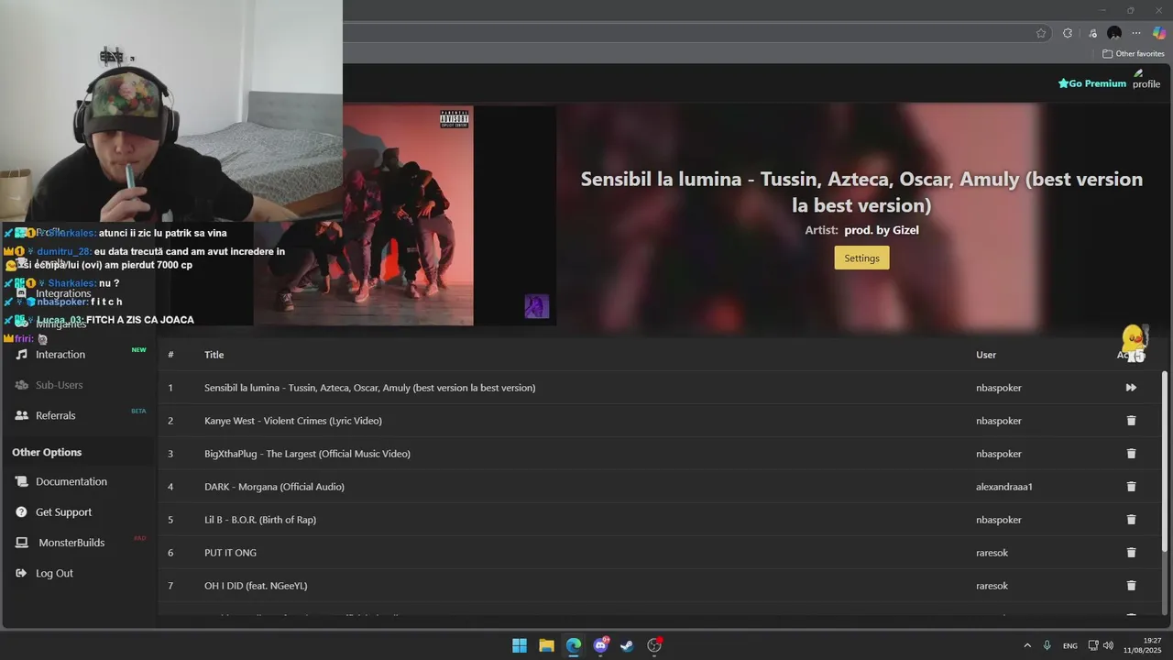Click the Interaction music note icon
Image resolution: width=1173 pixels, height=660 pixels.
22,355
